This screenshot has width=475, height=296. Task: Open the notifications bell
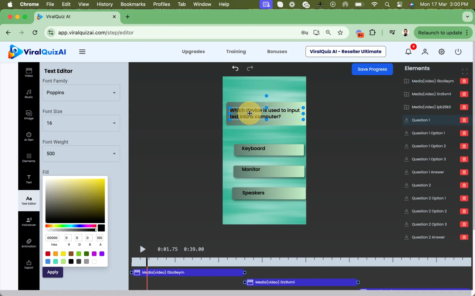(x=408, y=52)
